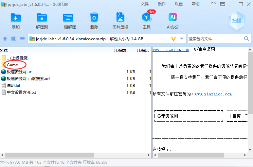Click the preview pane horizontal scrollbar thumb
This screenshot has height=167, width=253.
pyautogui.click(x=191, y=155)
